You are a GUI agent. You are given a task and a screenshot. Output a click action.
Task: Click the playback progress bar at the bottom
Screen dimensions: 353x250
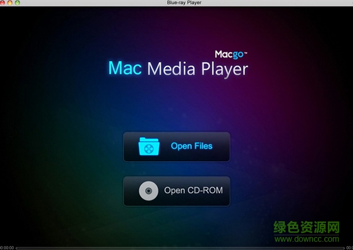click(x=176, y=247)
